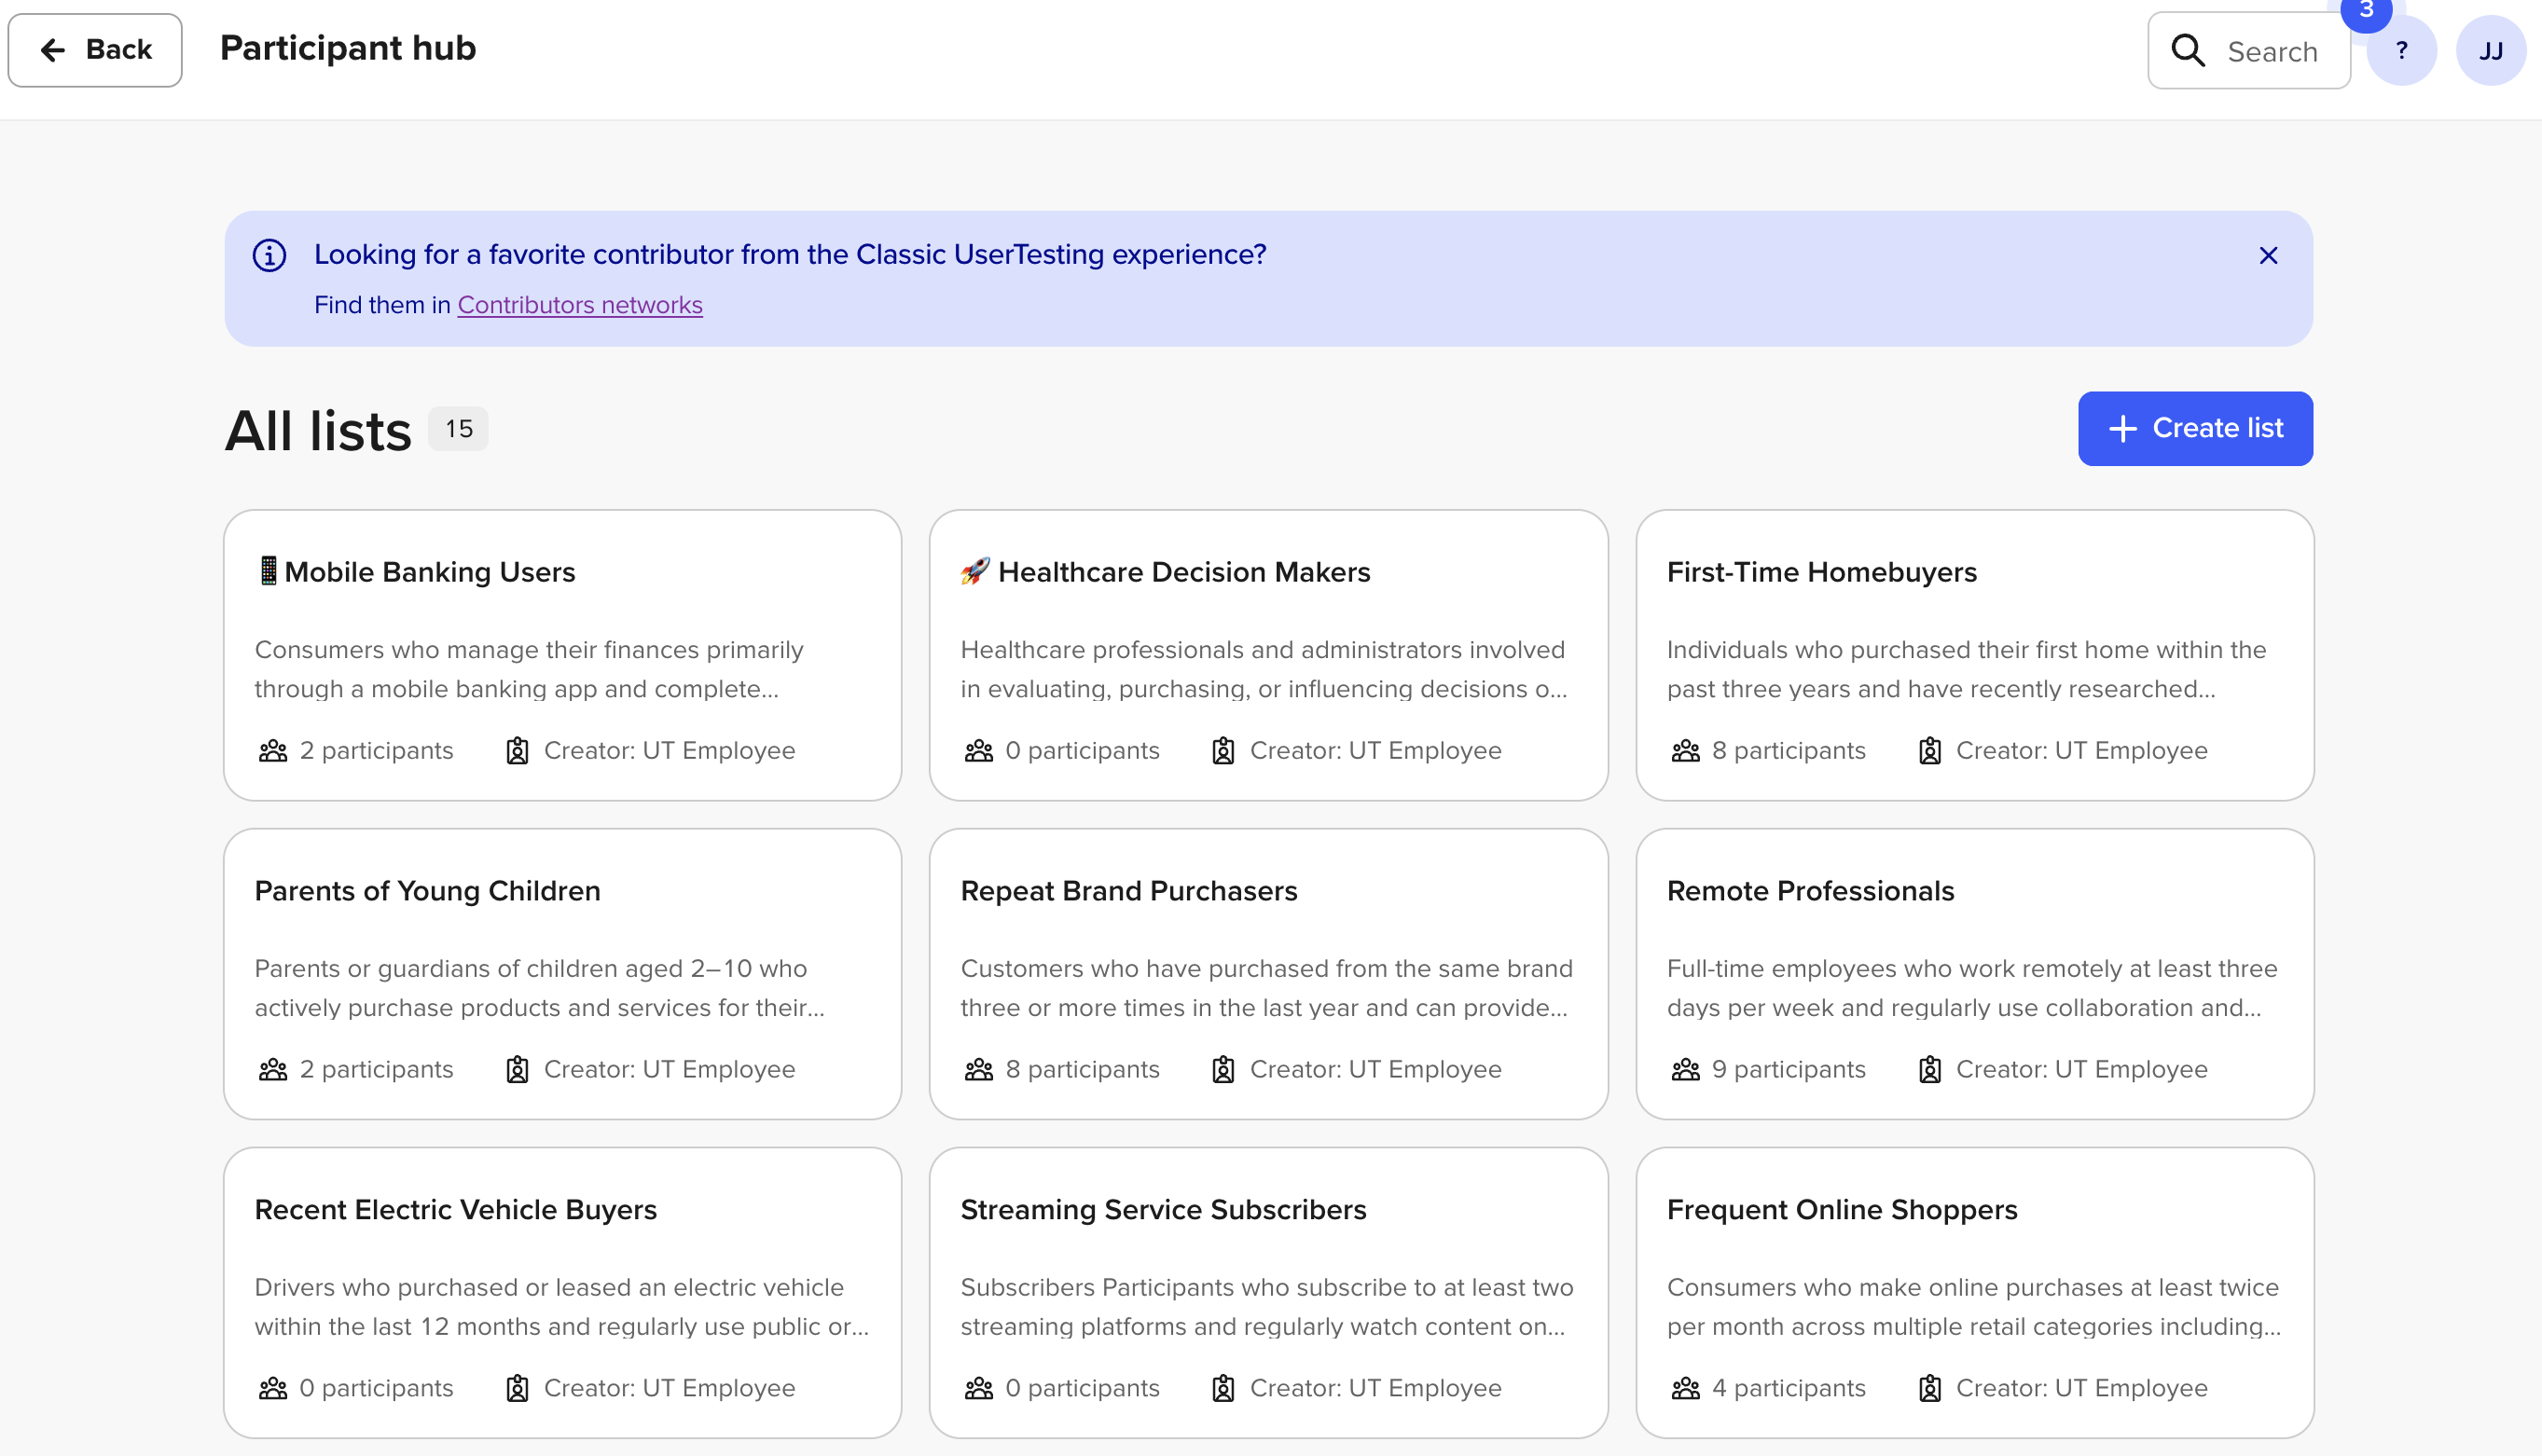Create a new participant list
This screenshot has width=2542, height=1456.
pyautogui.click(x=2195, y=428)
